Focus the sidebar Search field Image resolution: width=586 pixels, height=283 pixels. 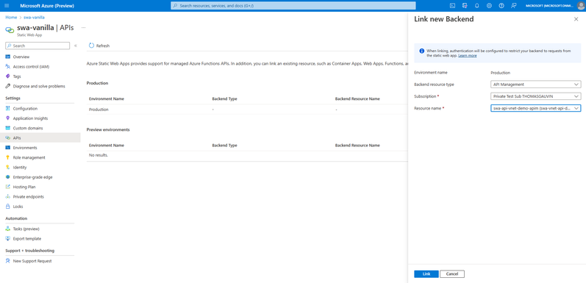point(37,46)
